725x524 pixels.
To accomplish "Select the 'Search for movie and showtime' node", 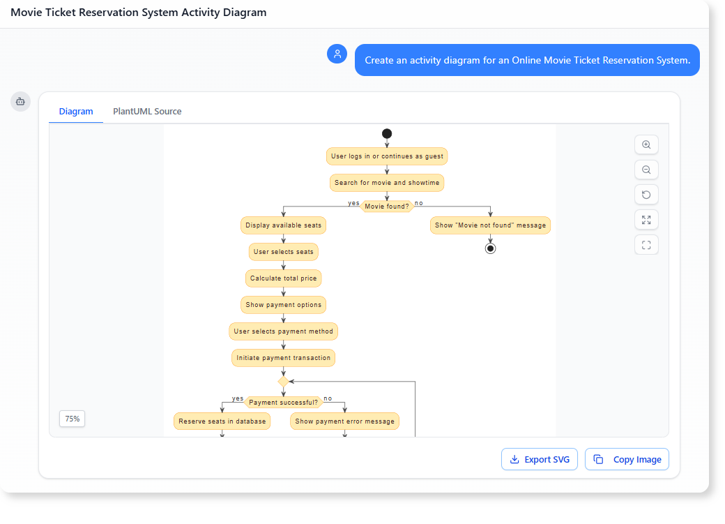I will coord(386,182).
